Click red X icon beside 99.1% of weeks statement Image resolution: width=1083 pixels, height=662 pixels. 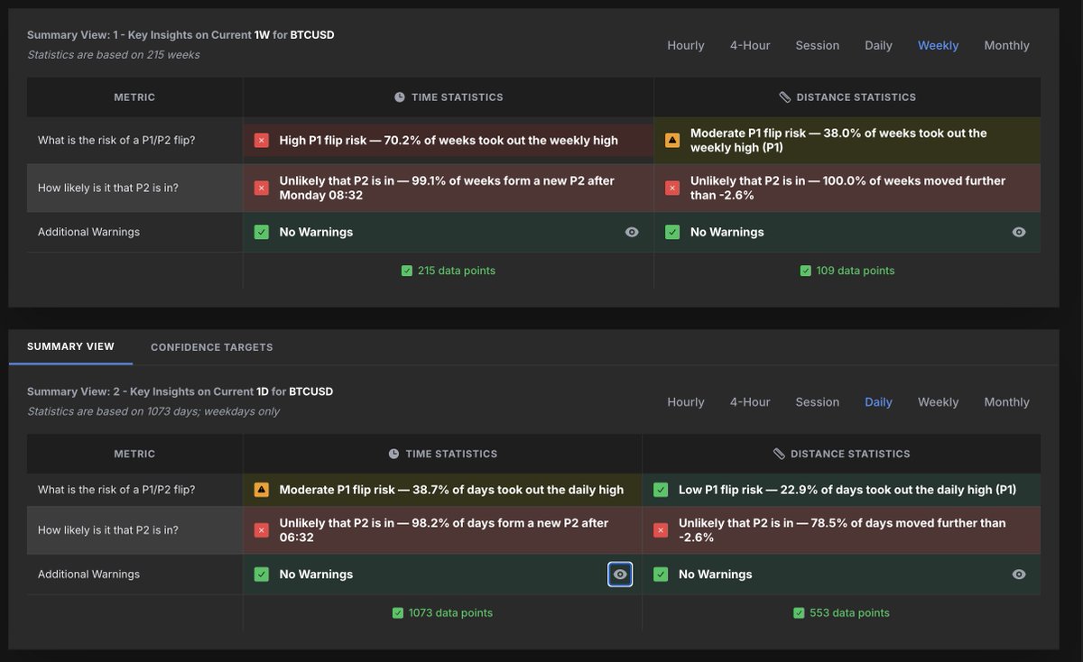click(261, 188)
